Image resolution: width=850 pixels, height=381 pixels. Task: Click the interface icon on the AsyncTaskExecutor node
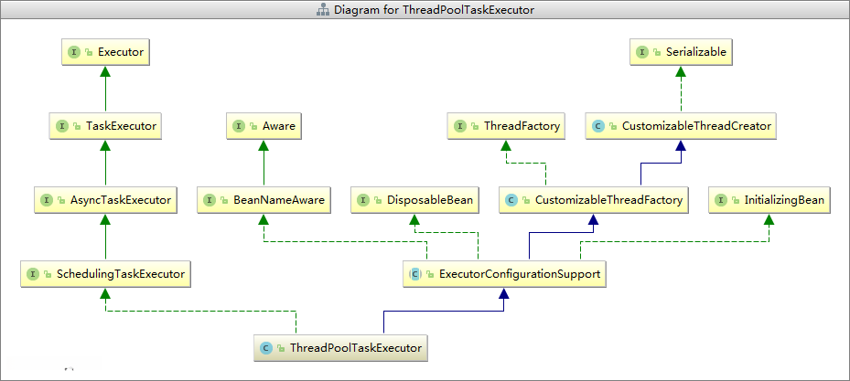[x=48, y=200]
